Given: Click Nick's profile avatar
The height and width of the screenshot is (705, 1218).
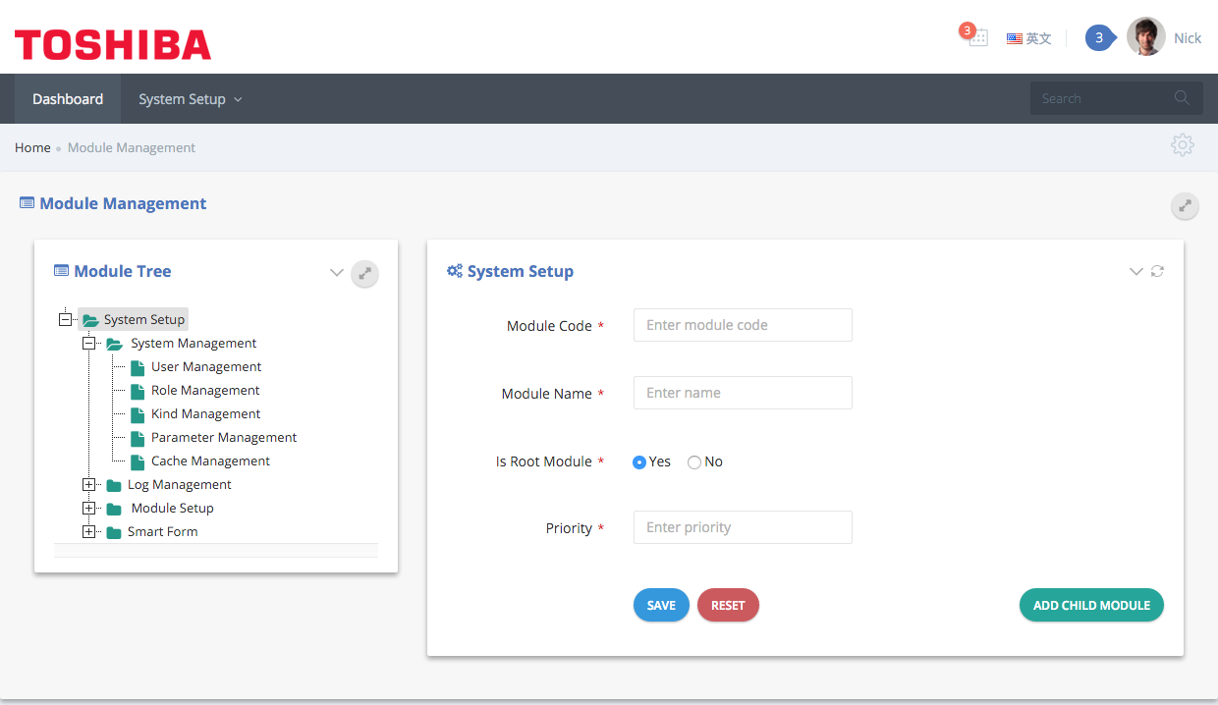Looking at the screenshot, I should click(x=1145, y=37).
